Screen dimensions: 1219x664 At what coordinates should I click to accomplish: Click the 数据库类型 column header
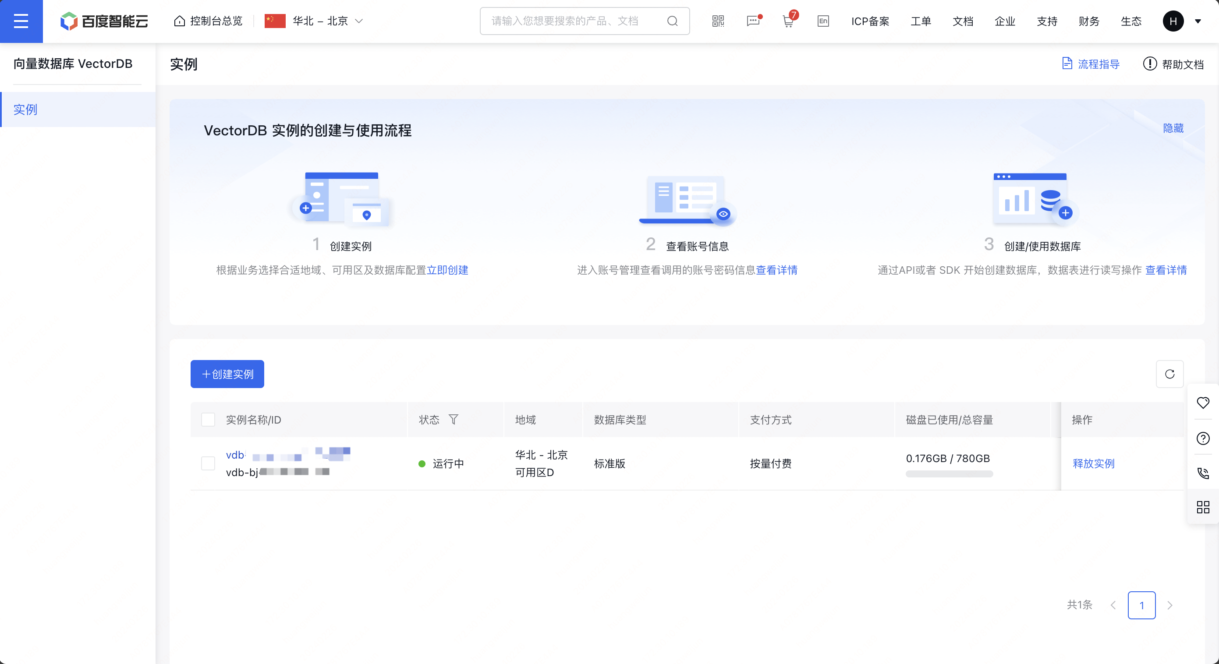620,420
